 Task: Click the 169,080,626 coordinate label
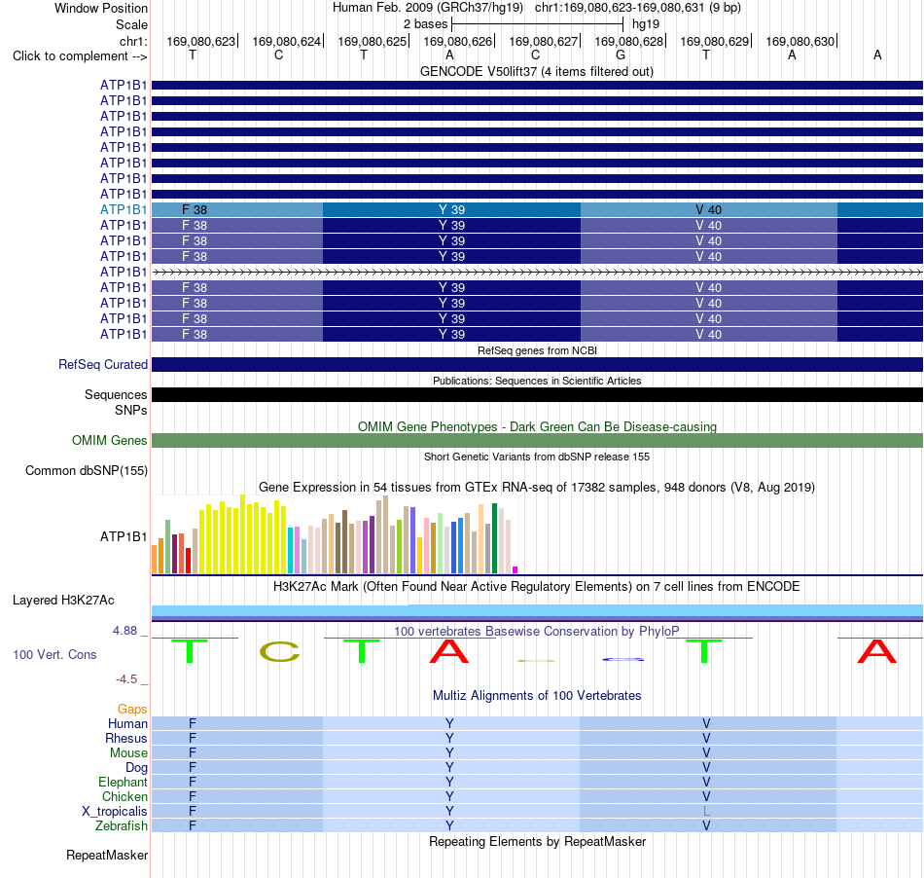tap(457, 41)
